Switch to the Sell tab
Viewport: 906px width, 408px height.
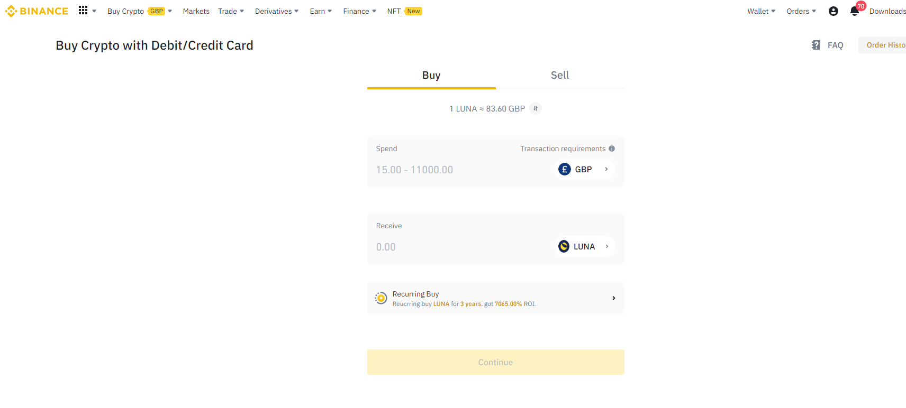(559, 76)
